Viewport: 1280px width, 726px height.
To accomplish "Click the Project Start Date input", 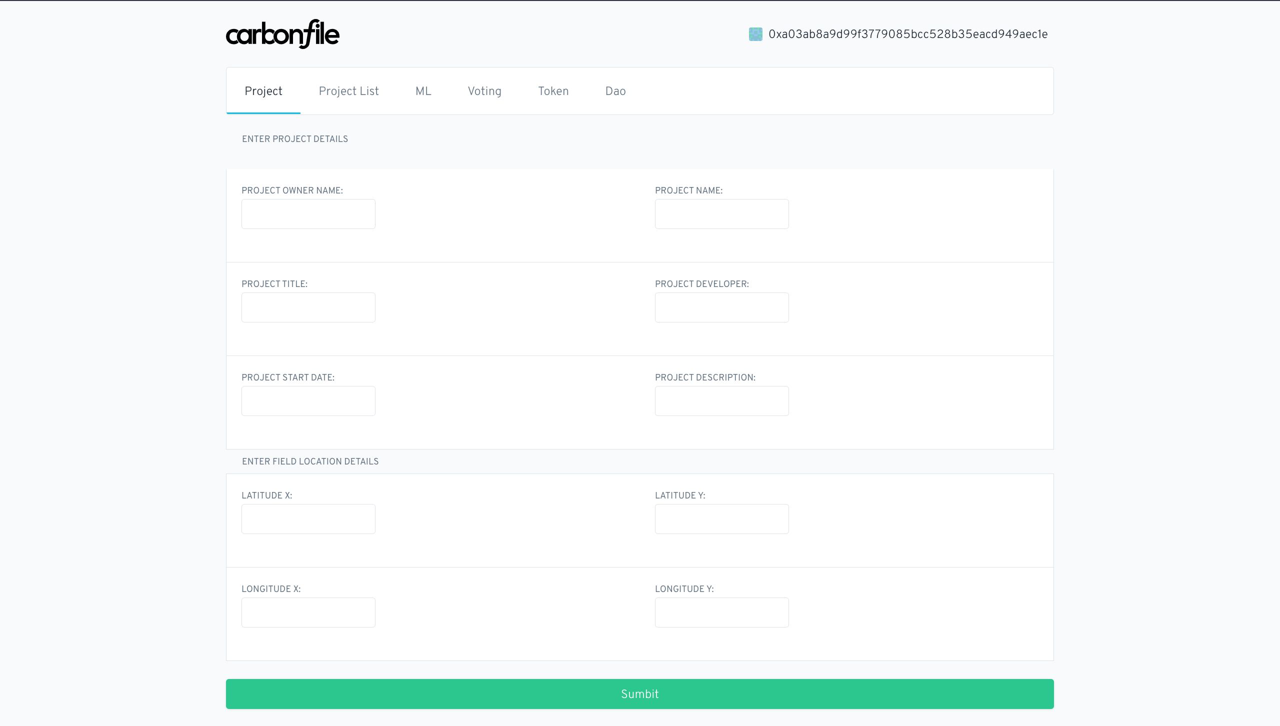I will pos(308,401).
